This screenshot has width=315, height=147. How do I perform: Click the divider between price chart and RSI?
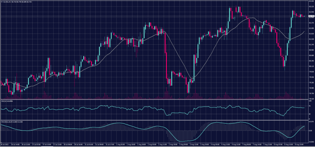(x=154, y=99)
